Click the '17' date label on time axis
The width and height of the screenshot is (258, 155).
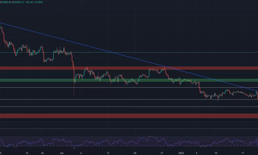click(243, 153)
